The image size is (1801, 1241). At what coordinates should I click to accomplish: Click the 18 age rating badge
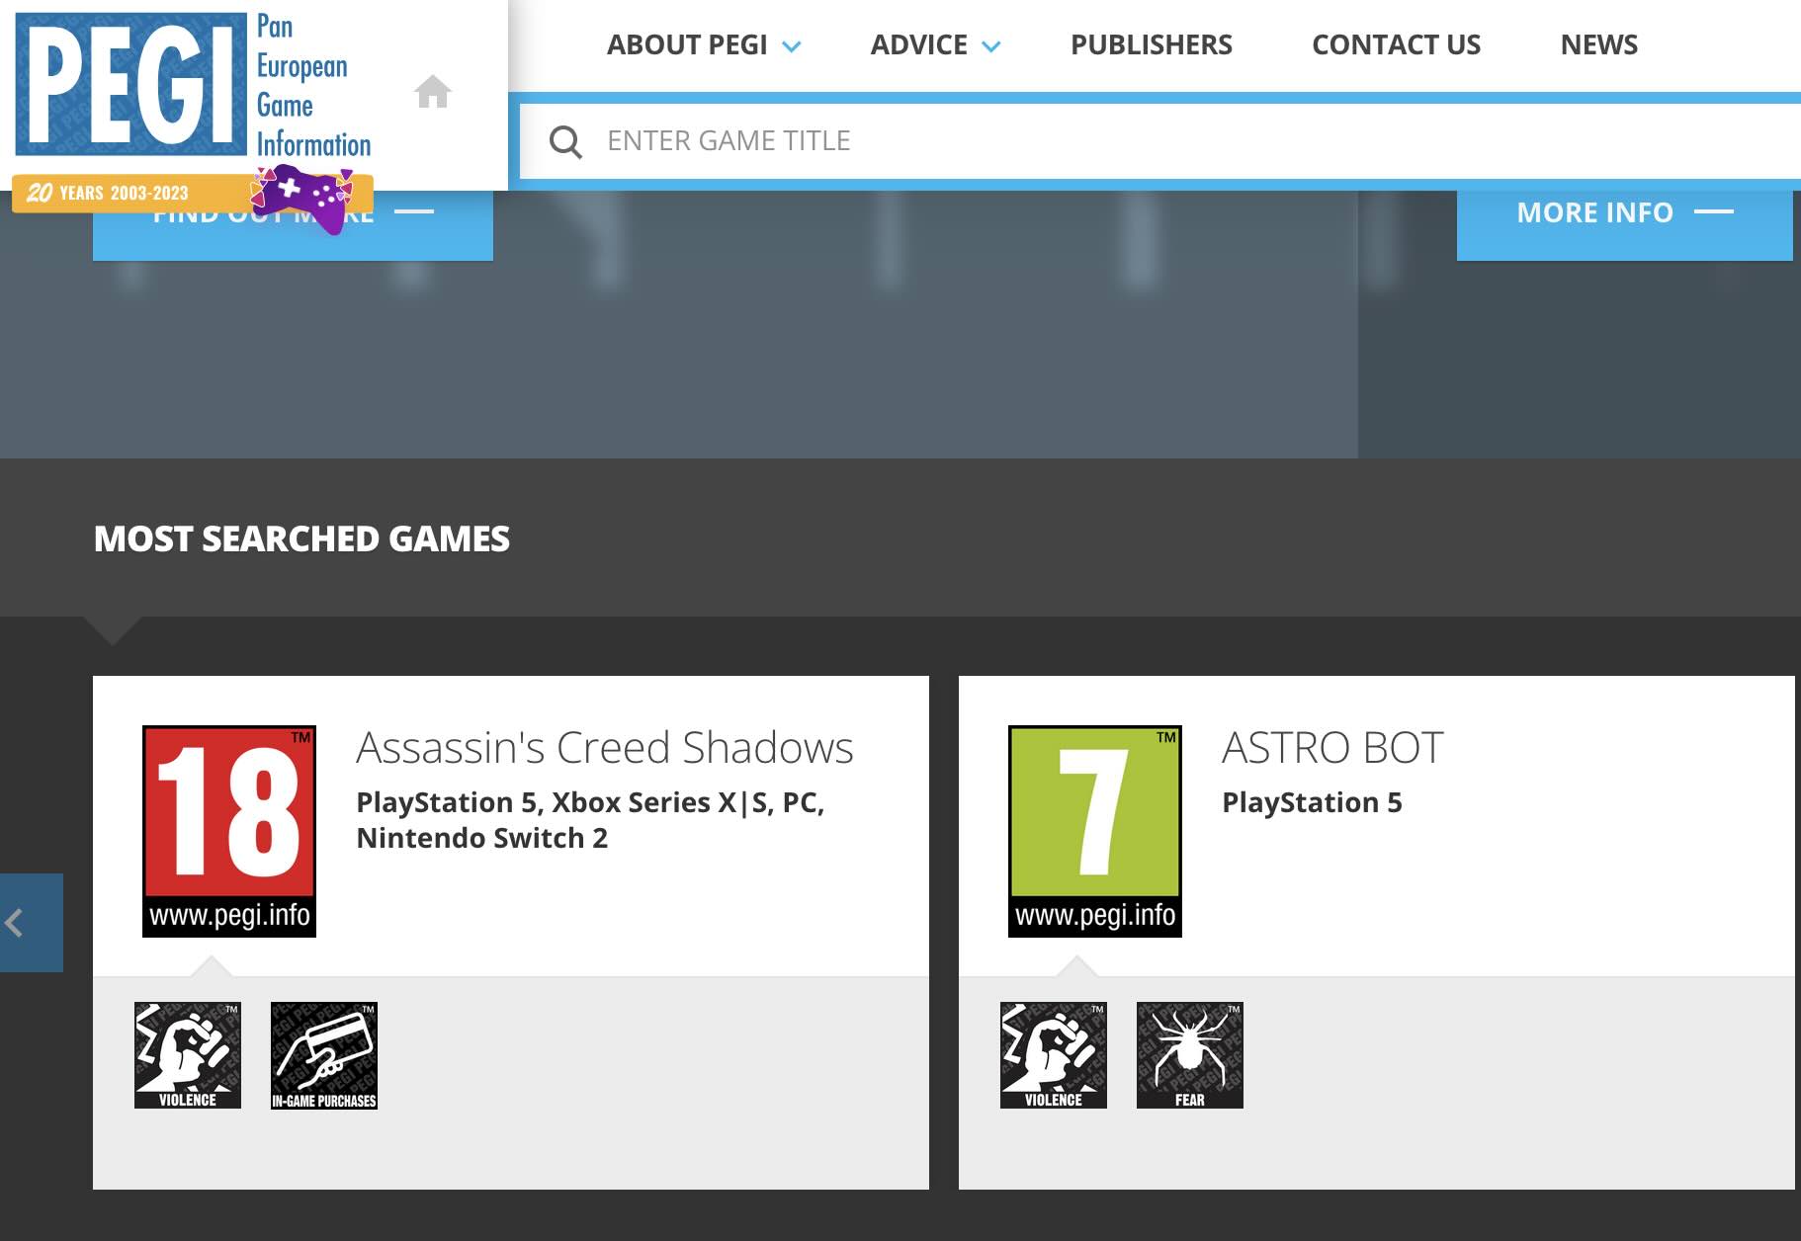point(229,831)
